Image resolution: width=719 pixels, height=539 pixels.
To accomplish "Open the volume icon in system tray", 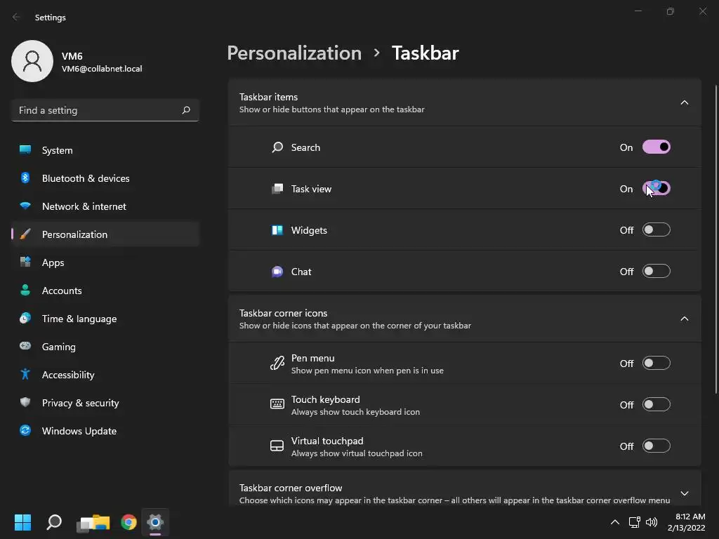I will [x=652, y=522].
